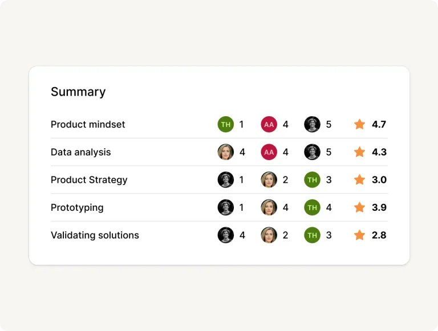The width and height of the screenshot is (438, 331).
Task: Select the Validating solutions skill label
Action: pos(95,235)
